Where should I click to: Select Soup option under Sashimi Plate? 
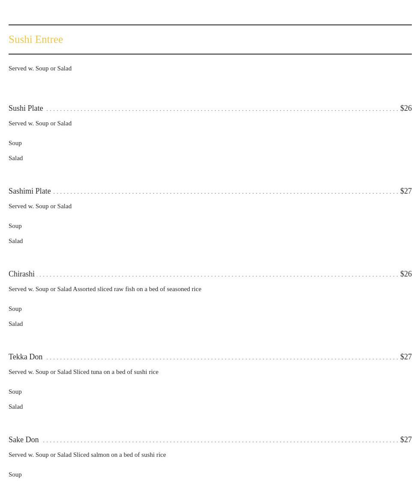pos(15,226)
